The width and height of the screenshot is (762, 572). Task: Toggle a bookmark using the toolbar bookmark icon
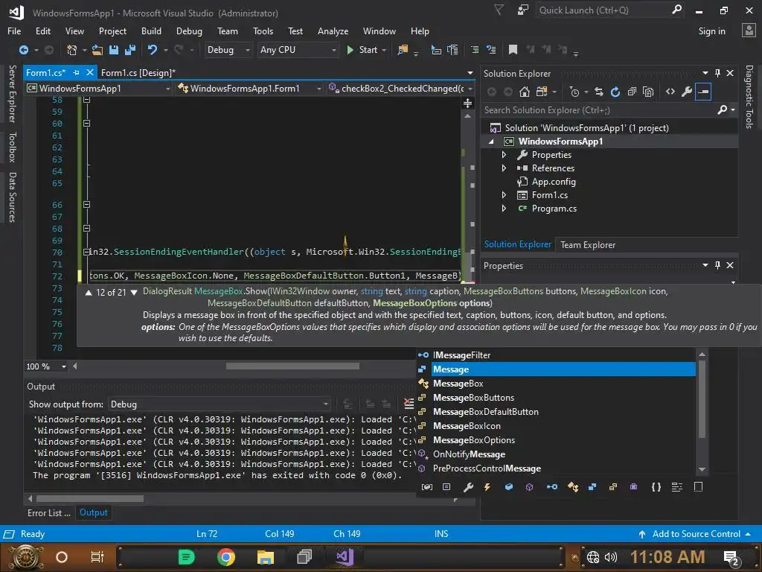[513, 50]
